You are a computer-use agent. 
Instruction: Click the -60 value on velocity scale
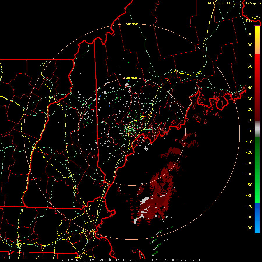(x=249, y=196)
